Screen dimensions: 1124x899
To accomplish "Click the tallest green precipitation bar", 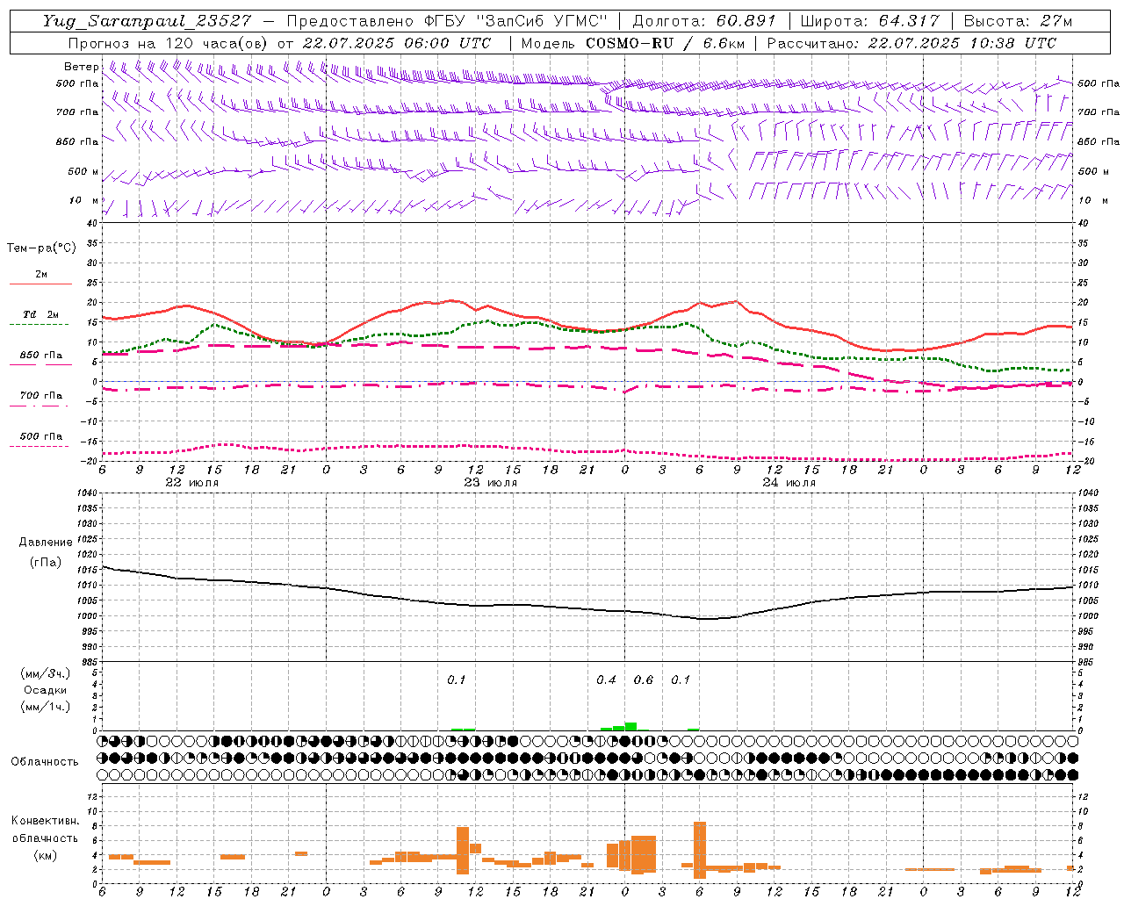I will coord(630,727).
